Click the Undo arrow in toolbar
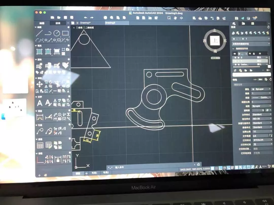This screenshot has height=205, width=274. 85,17
